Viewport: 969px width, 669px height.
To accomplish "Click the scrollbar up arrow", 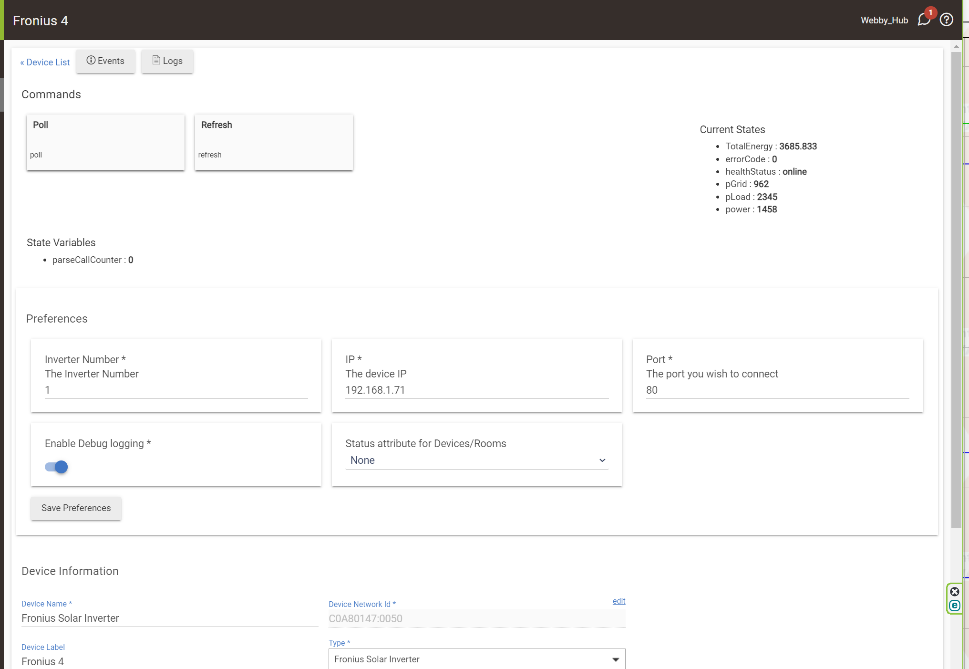I will tap(956, 46).
